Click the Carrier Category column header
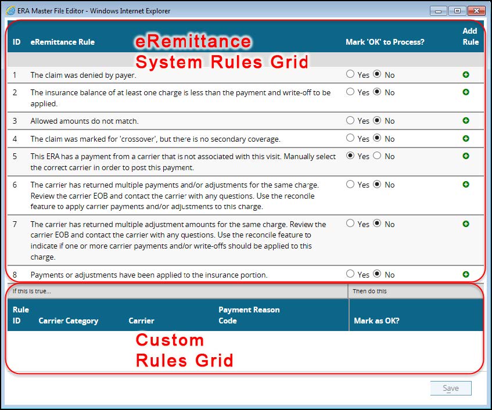492x410 pixels. tap(68, 321)
